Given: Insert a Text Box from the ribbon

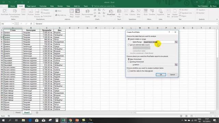Looking at the screenshot, I should tap(168, 13).
